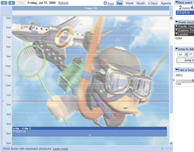Click the 12pm time label

point(8,85)
